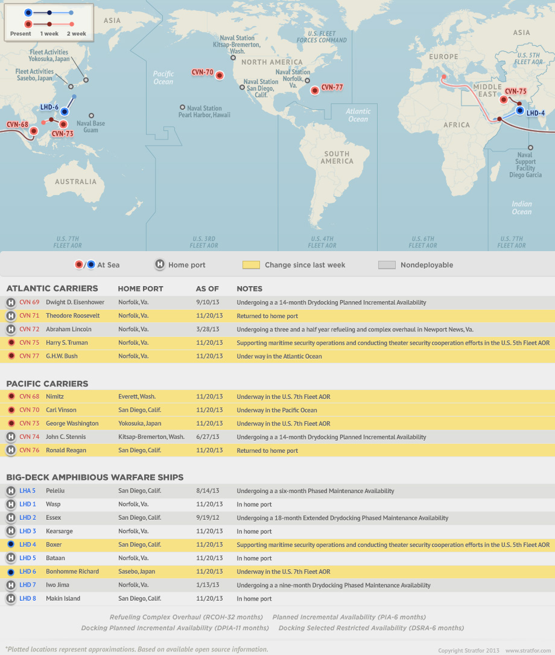Click the CVN 76 Ronald Reagan designation

(x=29, y=450)
